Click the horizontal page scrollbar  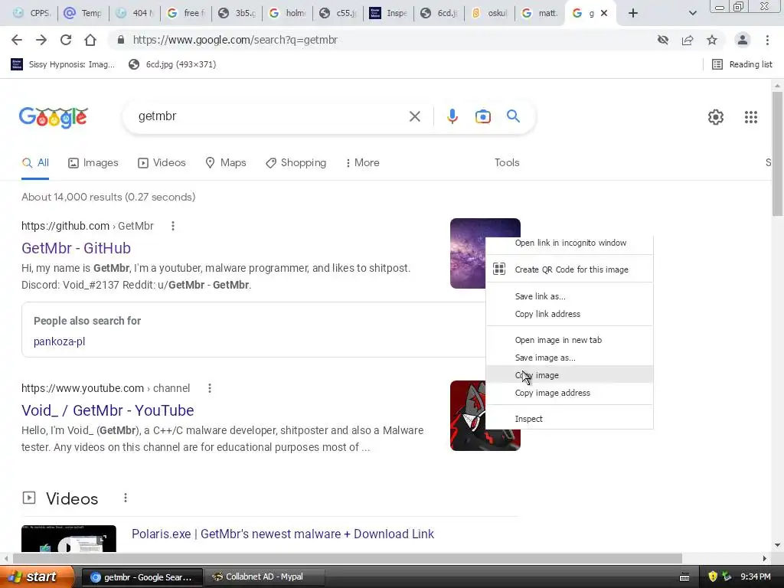(x=348, y=558)
